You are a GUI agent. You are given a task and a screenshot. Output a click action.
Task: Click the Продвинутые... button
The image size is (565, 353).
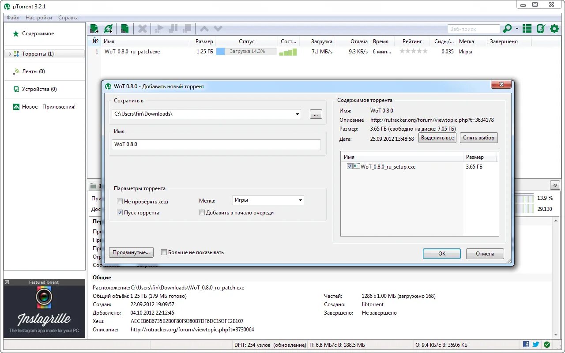[x=131, y=252]
